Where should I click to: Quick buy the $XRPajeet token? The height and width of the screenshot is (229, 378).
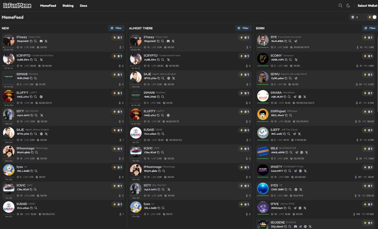pos(368,112)
